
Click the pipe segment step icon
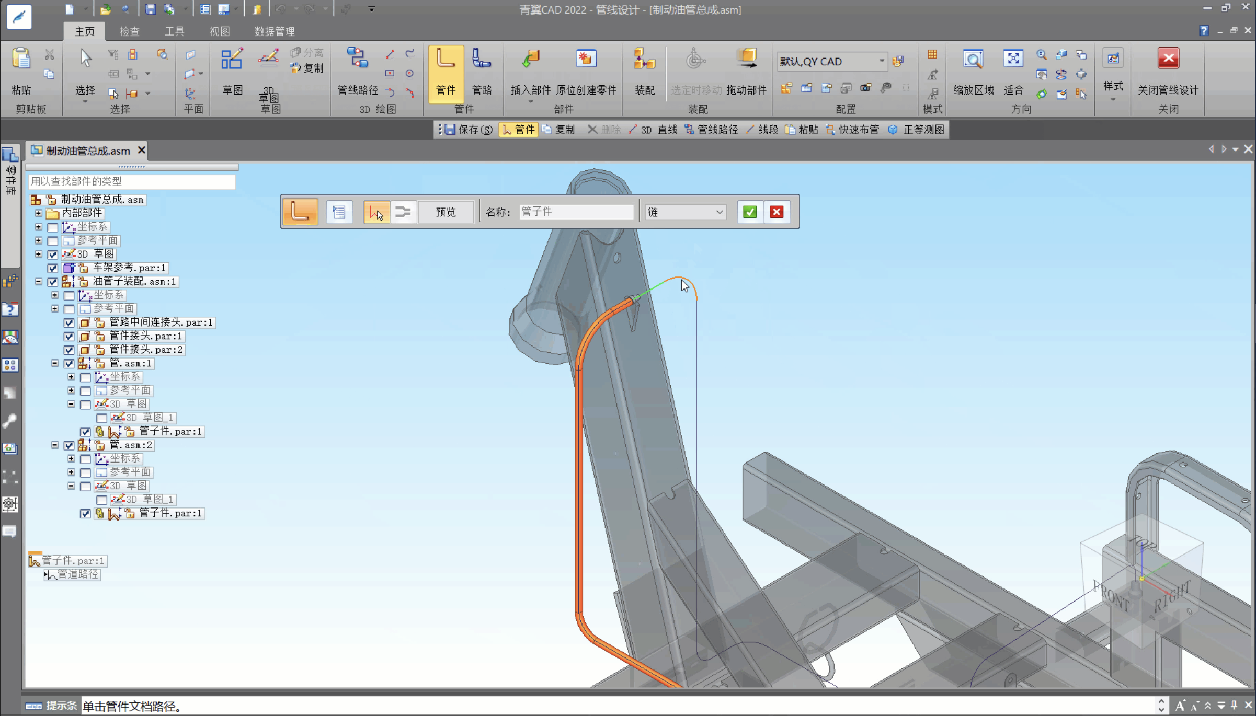pos(300,212)
